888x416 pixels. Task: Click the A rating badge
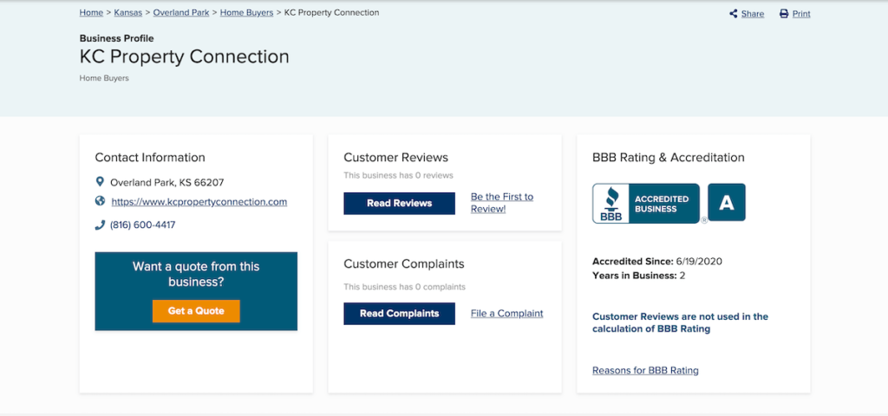coord(727,202)
